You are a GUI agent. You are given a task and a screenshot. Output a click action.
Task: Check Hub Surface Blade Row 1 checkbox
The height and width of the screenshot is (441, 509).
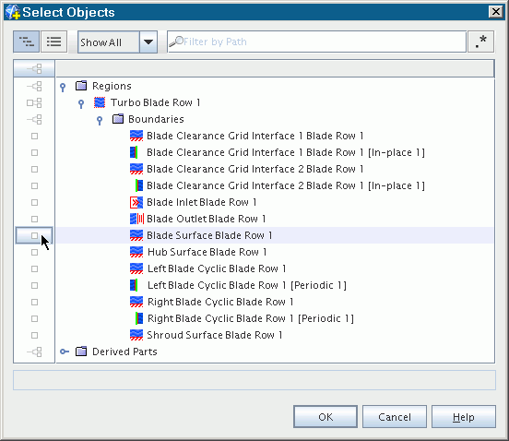pyautogui.click(x=34, y=252)
